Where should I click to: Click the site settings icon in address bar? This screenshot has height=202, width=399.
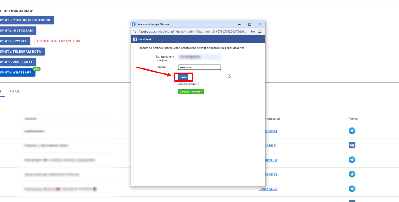tap(135, 31)
